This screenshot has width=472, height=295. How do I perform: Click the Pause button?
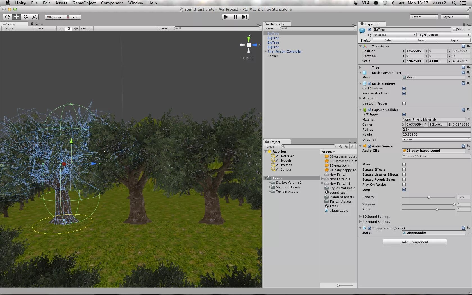click(x=235, y=17)
